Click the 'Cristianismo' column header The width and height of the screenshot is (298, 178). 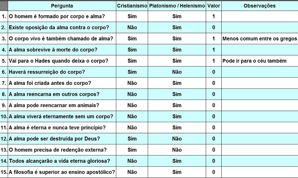click(132, 6)
